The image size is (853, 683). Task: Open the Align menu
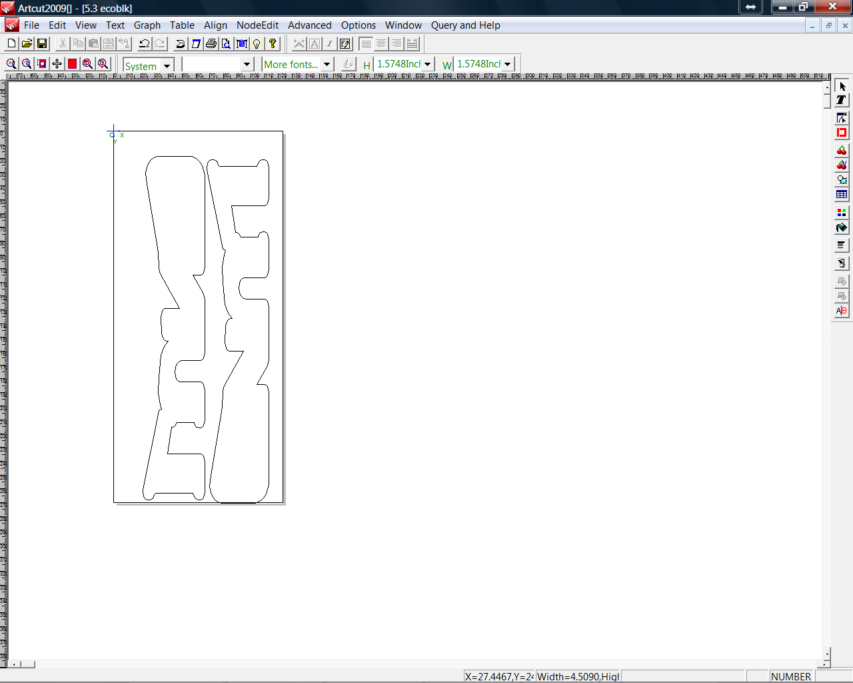click(x=215, y=25)
